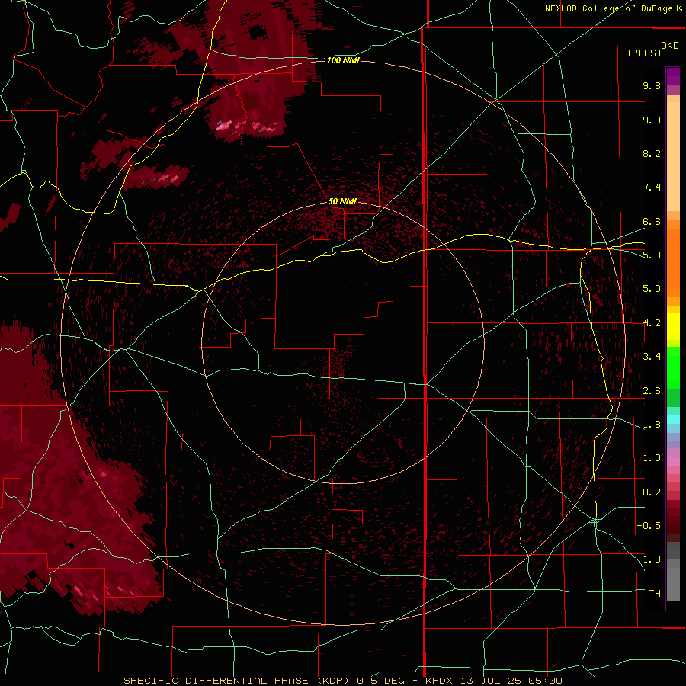686x686 pixels.
Task: Pick the cyan segment on the color bar
Action: (673, 419)
